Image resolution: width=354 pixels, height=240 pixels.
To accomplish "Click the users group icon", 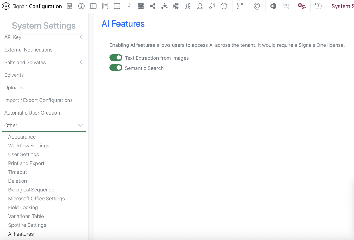I will click(188, 6).
